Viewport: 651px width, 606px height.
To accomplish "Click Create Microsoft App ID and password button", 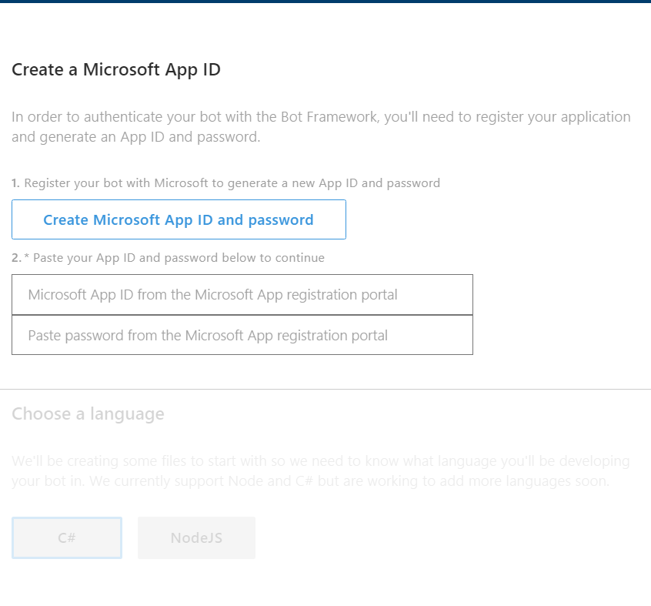I will [x=179, y=219].
